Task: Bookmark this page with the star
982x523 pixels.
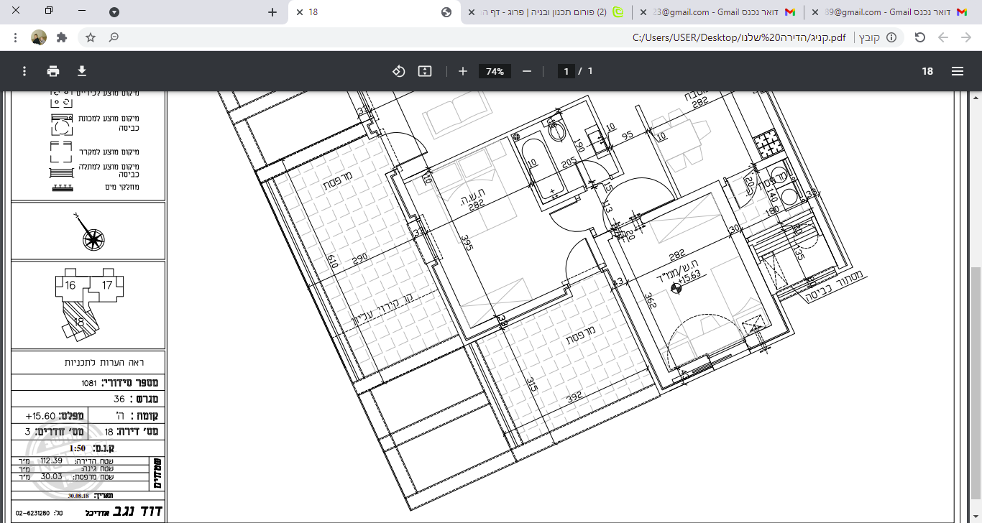Action: [91, 37]
